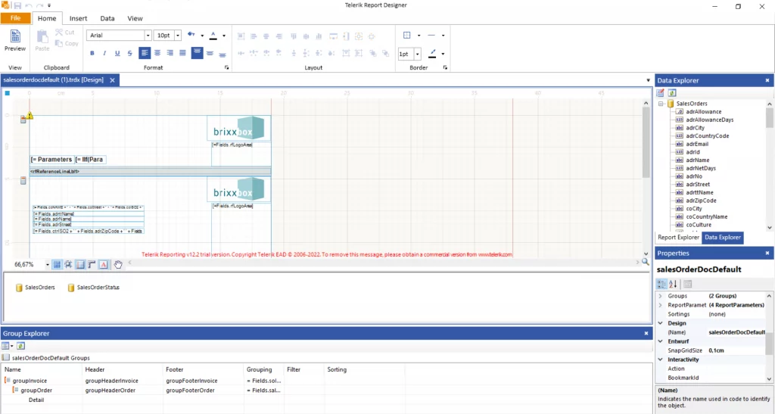Select the hand pan tool
Screen dimensions: 775x414
(117, 265)
